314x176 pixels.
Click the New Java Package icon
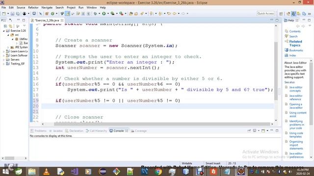(x=47, y=14)
